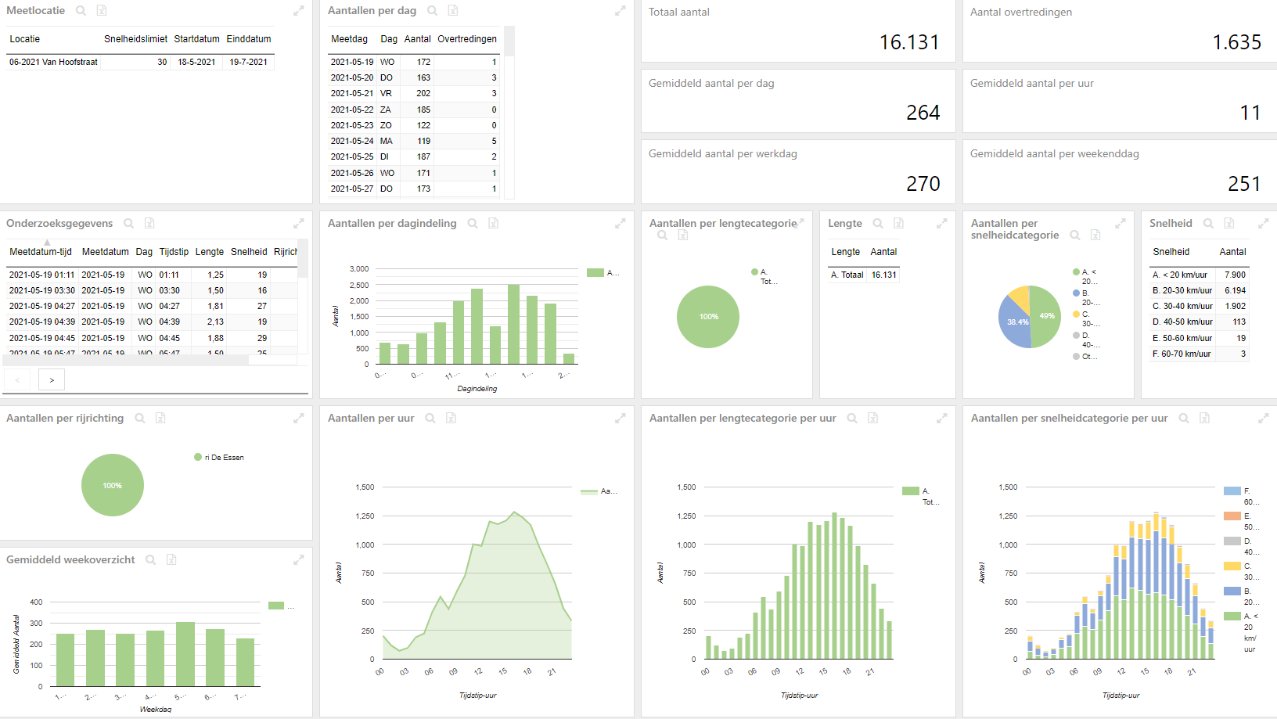
Task: Export Aantallen per dagindeling chart data
Action: click(x=494, y=224)
